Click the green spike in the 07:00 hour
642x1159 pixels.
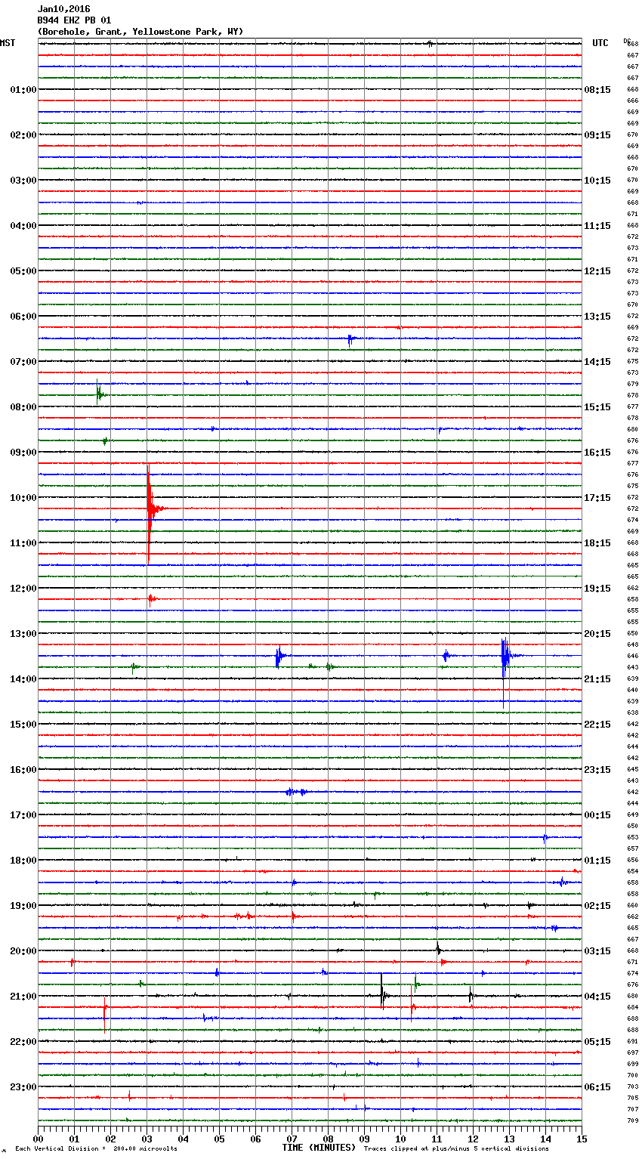tap(98, 394)
